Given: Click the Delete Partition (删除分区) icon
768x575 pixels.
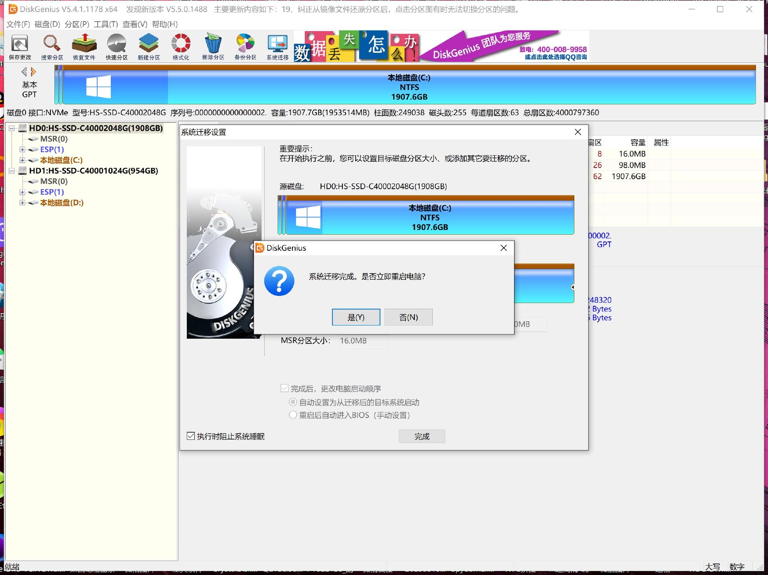Looking at the screenshot, I should 213,47.
